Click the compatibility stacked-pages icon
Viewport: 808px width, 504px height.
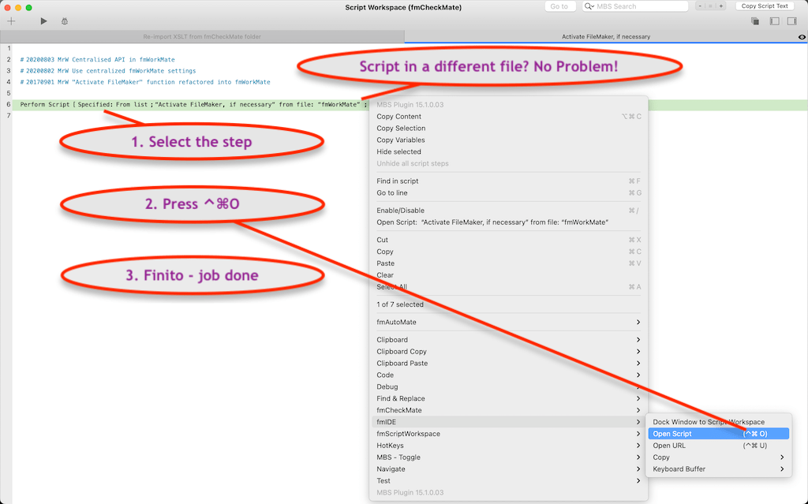[x=755, y=21]
